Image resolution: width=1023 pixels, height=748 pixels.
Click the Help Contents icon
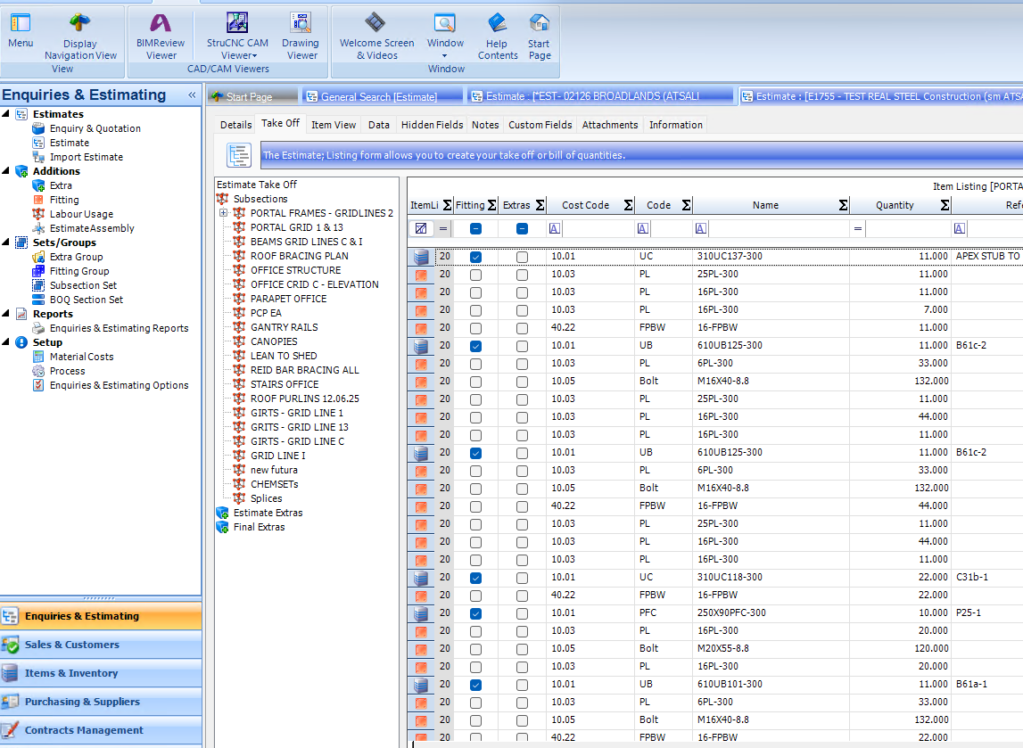(497, 24)
